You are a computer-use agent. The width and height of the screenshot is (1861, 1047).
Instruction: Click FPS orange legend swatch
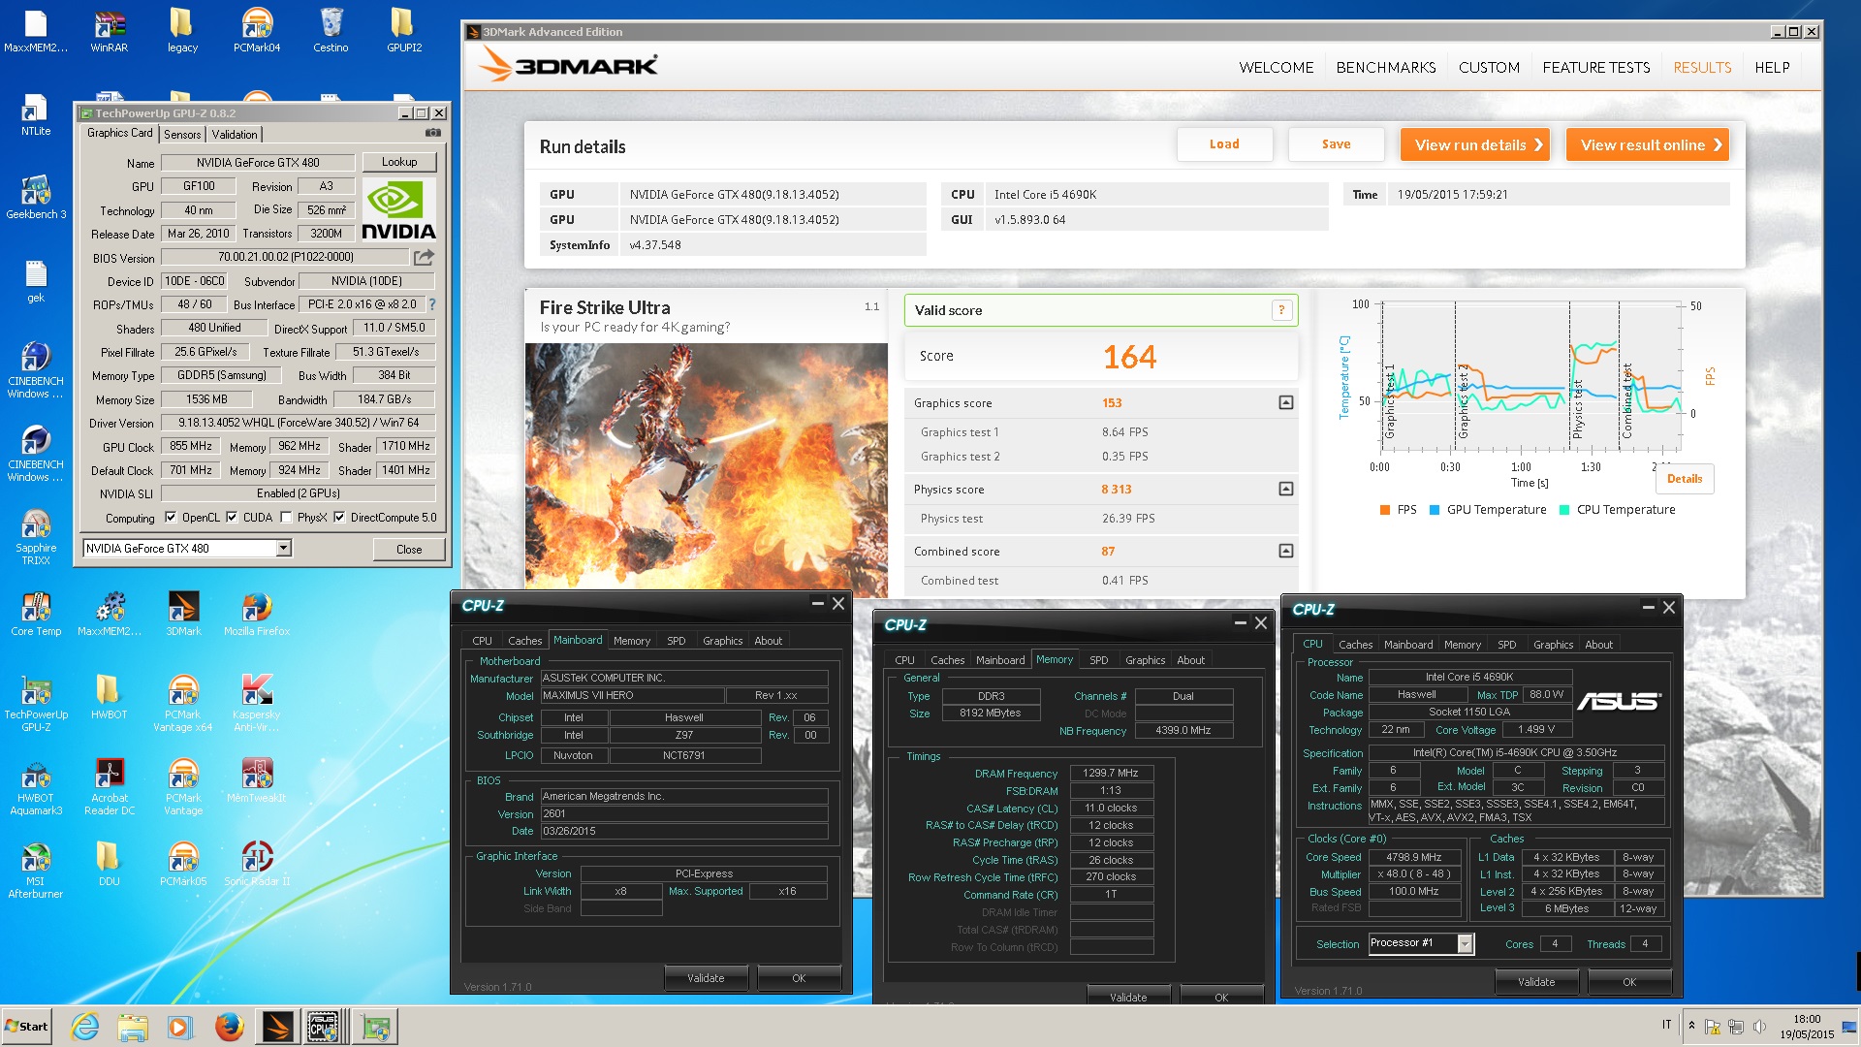[1385, 510]
